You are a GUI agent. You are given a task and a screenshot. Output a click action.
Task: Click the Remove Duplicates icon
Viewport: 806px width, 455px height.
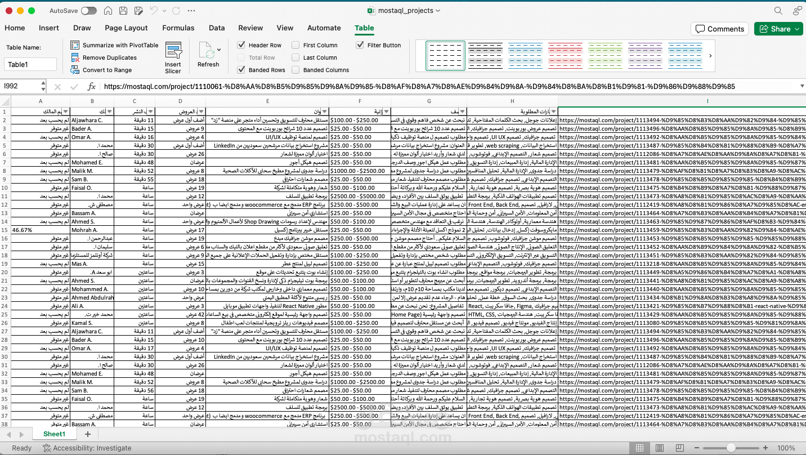pos(75,57)
